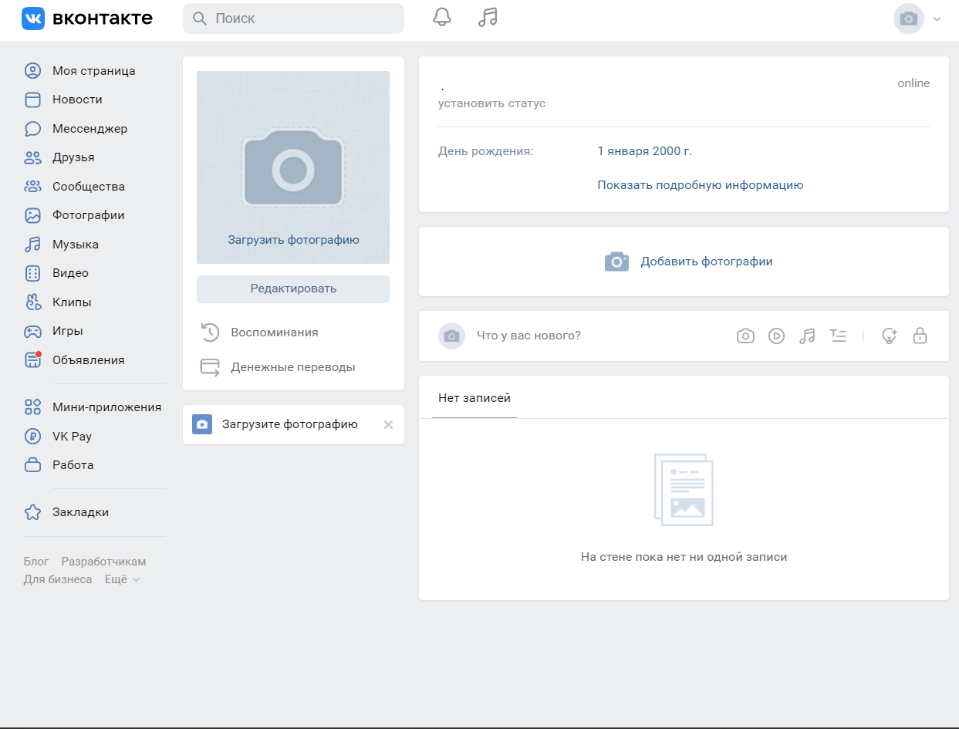Attach video with the play circle icon
959x729 pixels.
click(776, 336)
